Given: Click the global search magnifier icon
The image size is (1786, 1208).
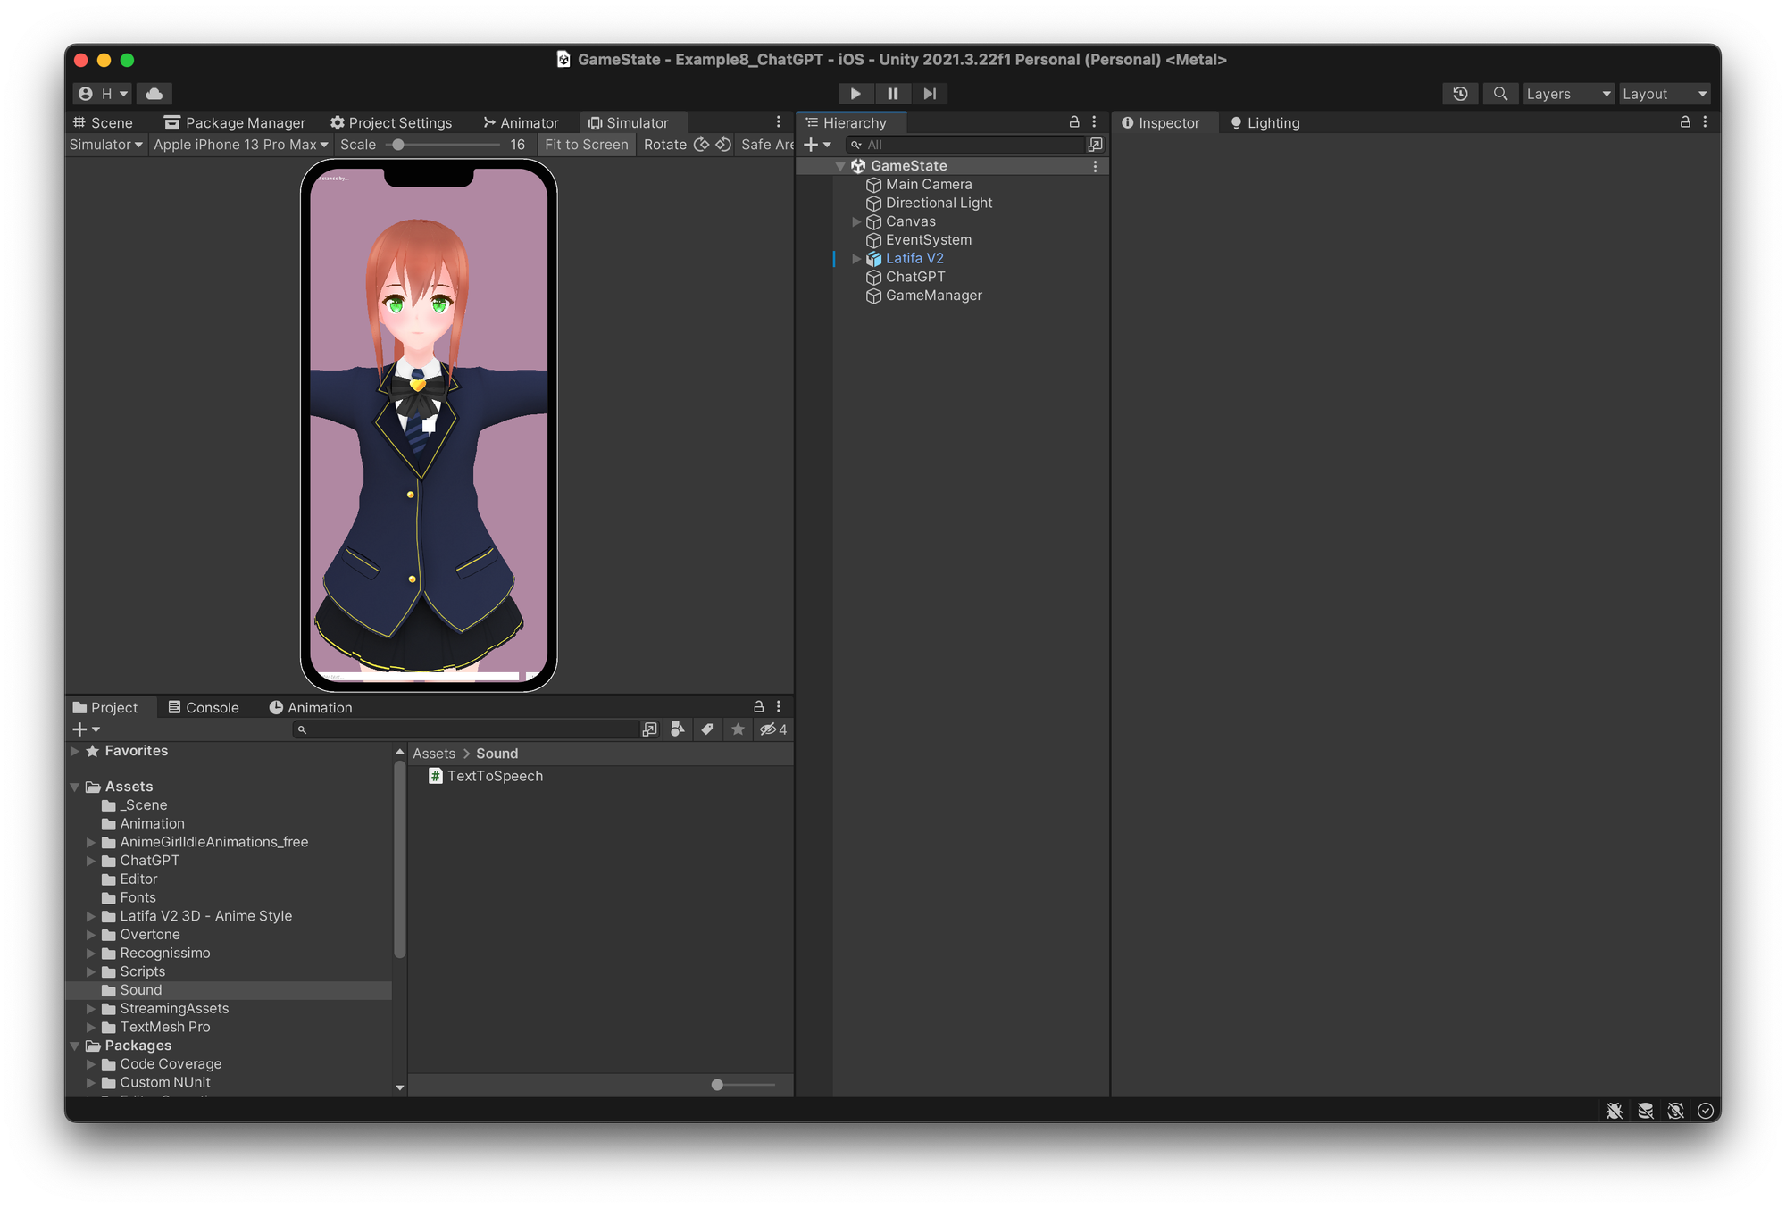Looking at the screenshot, I should pyautogui.click(x=1500, y=94).
